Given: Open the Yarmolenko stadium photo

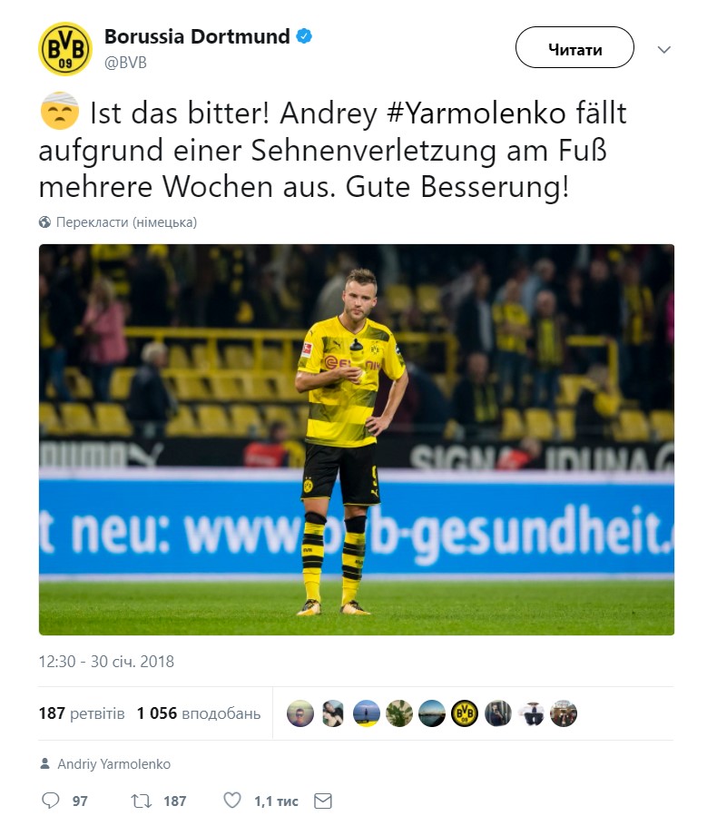Looking at the screenshot, I should (357, 439).
